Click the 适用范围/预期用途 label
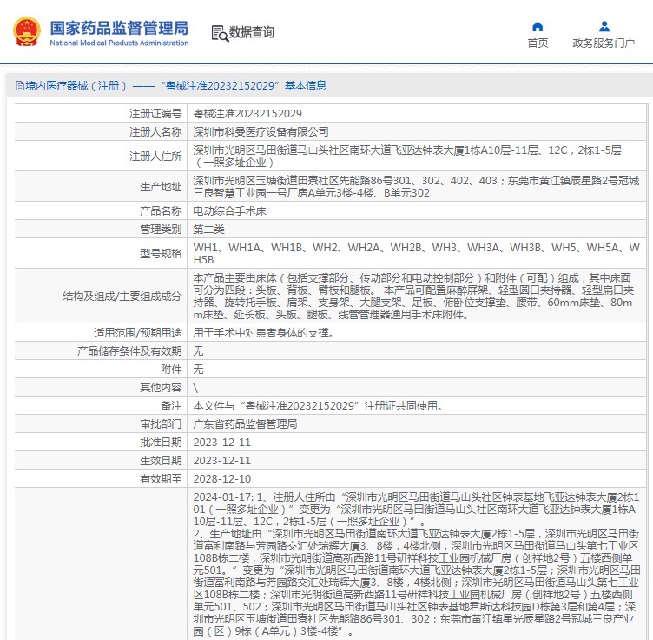The height and width of the screenshot is (640, 653). [x=138, y=333]
